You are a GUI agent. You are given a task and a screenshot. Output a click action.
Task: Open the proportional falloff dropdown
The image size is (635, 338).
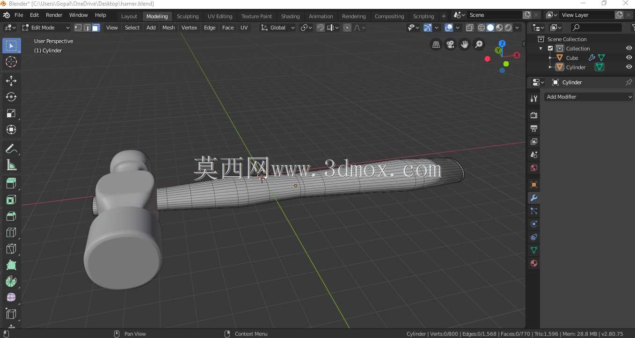pos(359,28)
